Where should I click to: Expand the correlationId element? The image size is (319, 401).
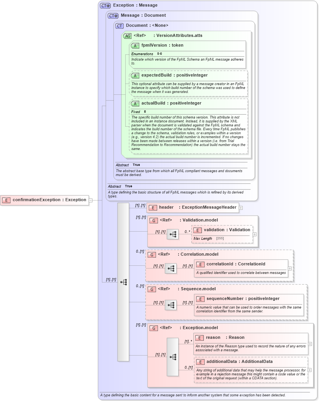[289, 268]
